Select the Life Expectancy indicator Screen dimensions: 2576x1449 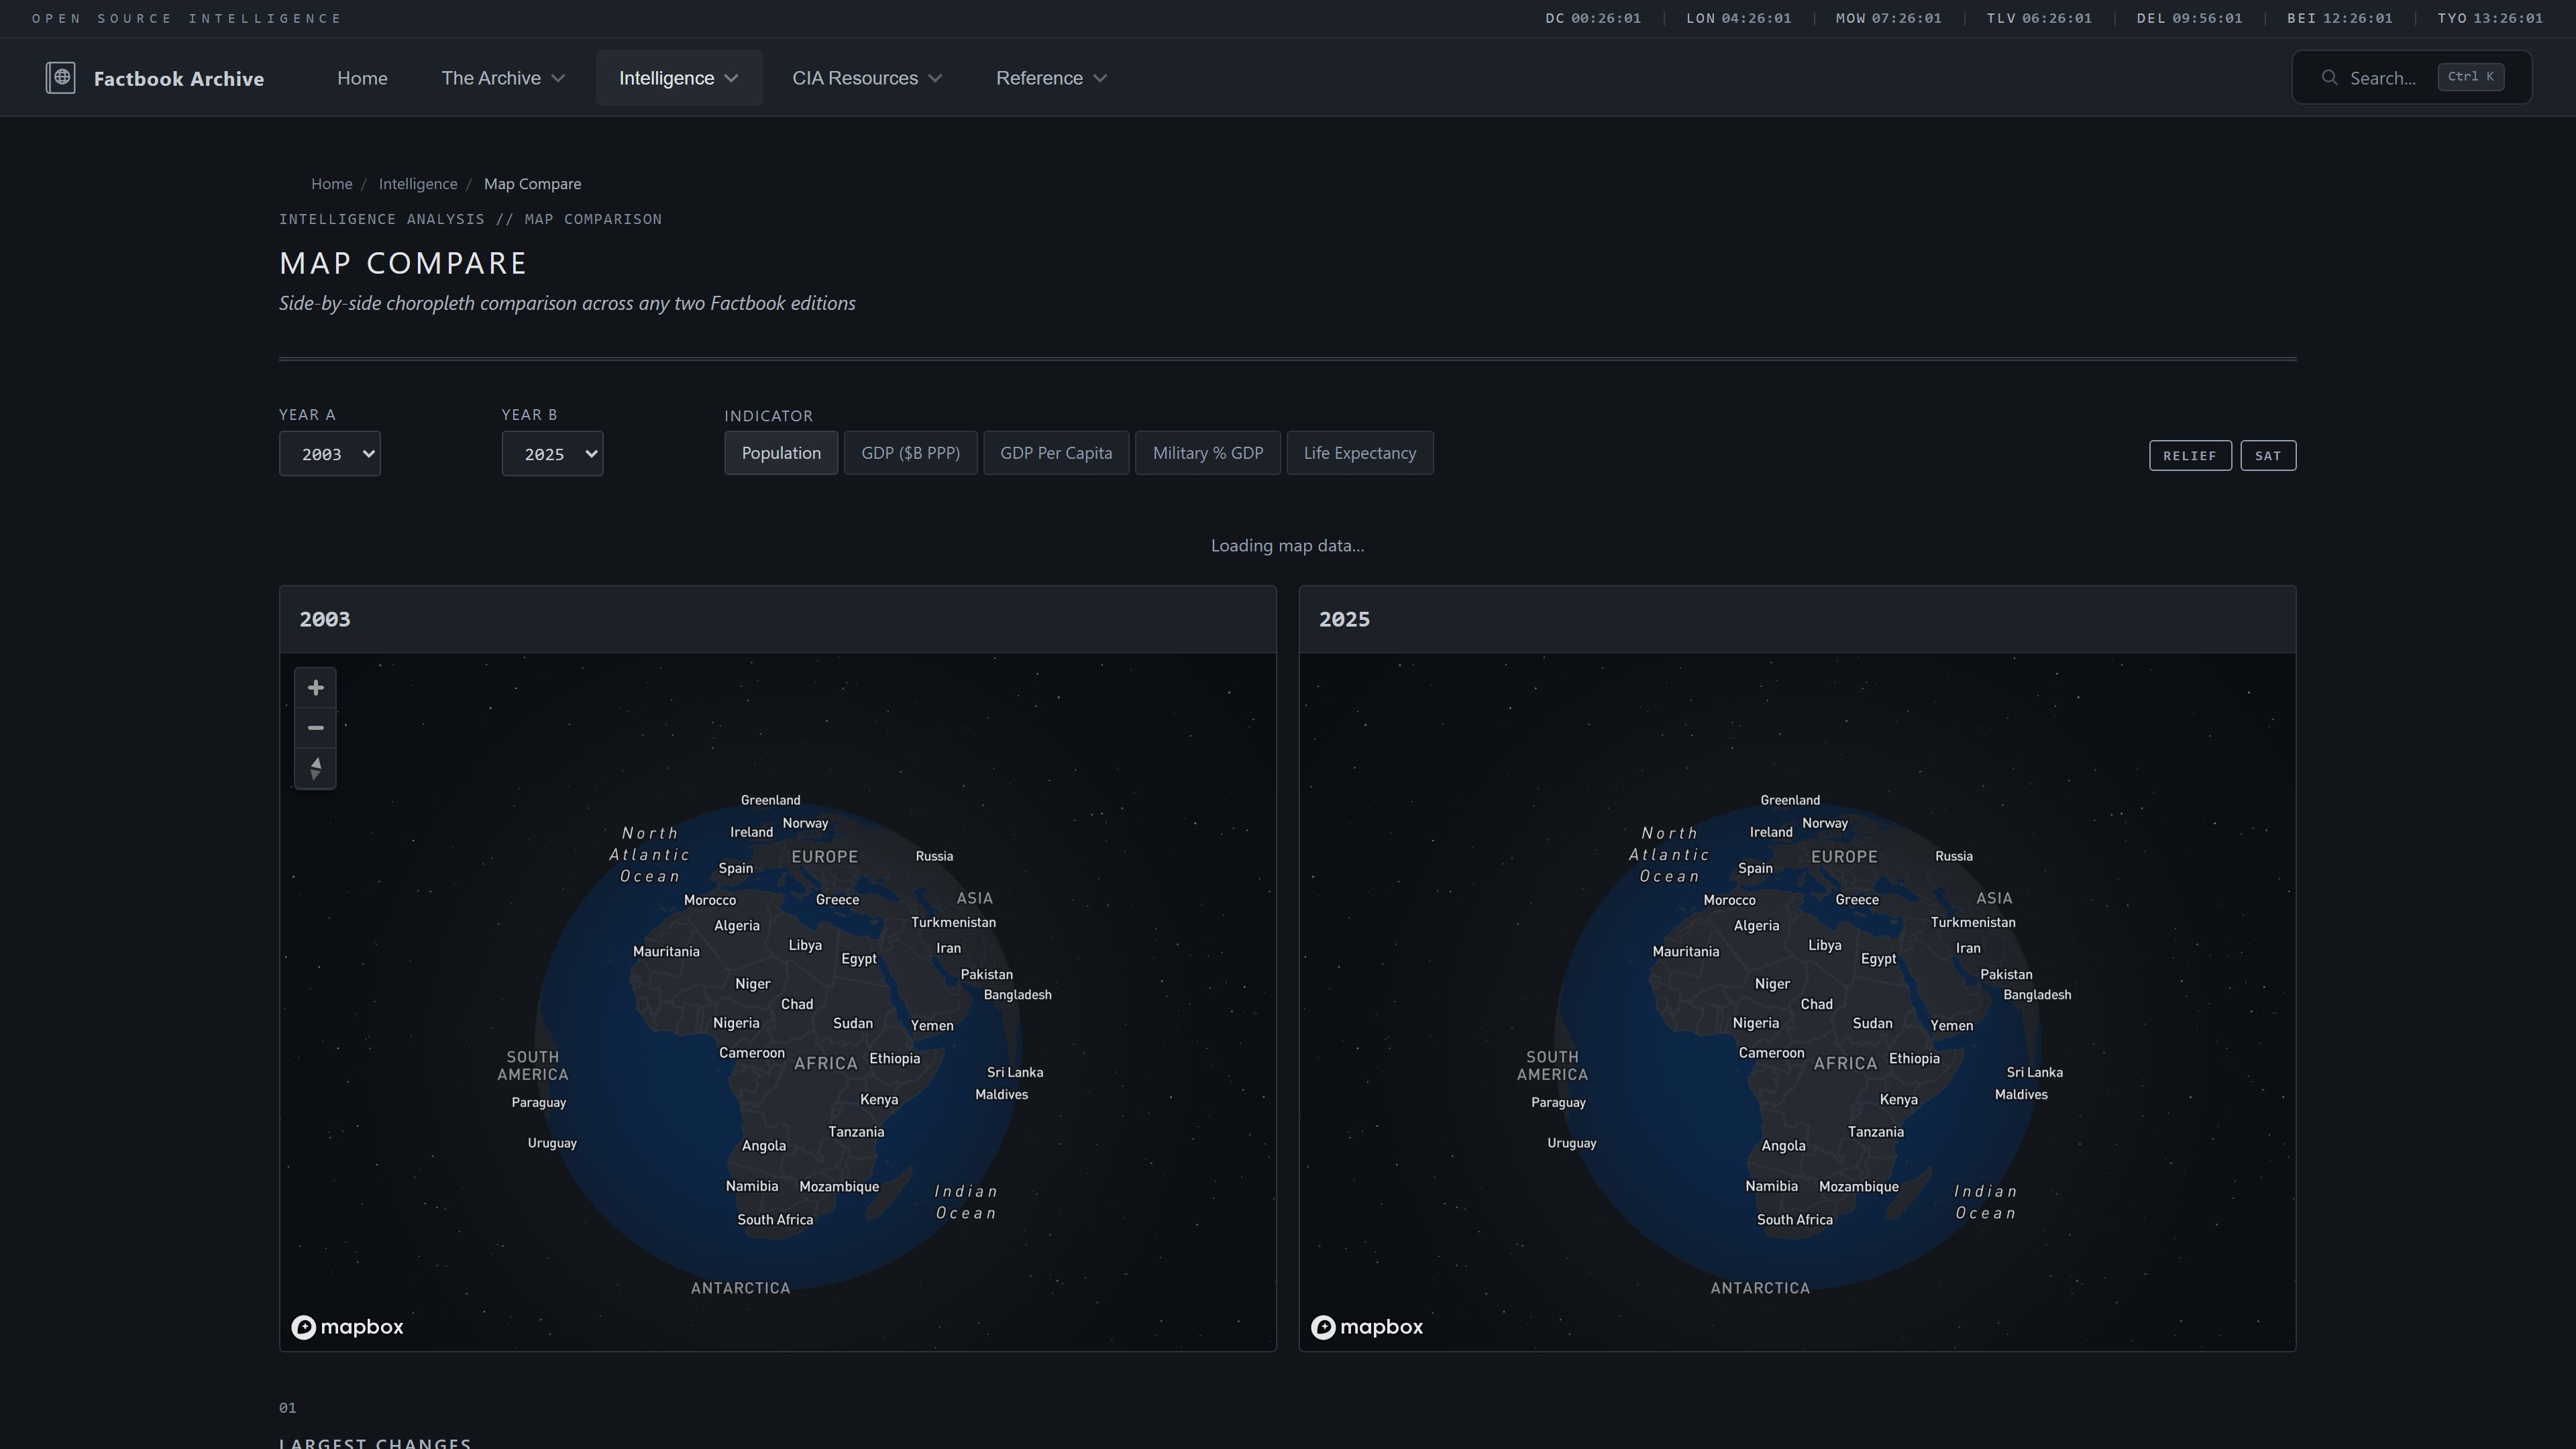click(1359, 453)
